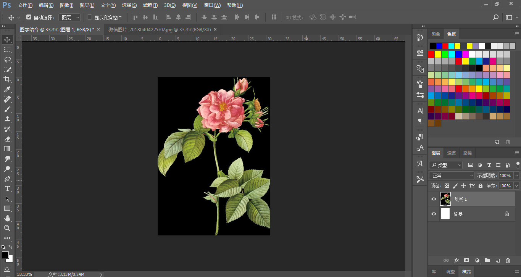521x277 pixels.
Task: Open the 图像(I) menu
Action: [x=67, y=5]
